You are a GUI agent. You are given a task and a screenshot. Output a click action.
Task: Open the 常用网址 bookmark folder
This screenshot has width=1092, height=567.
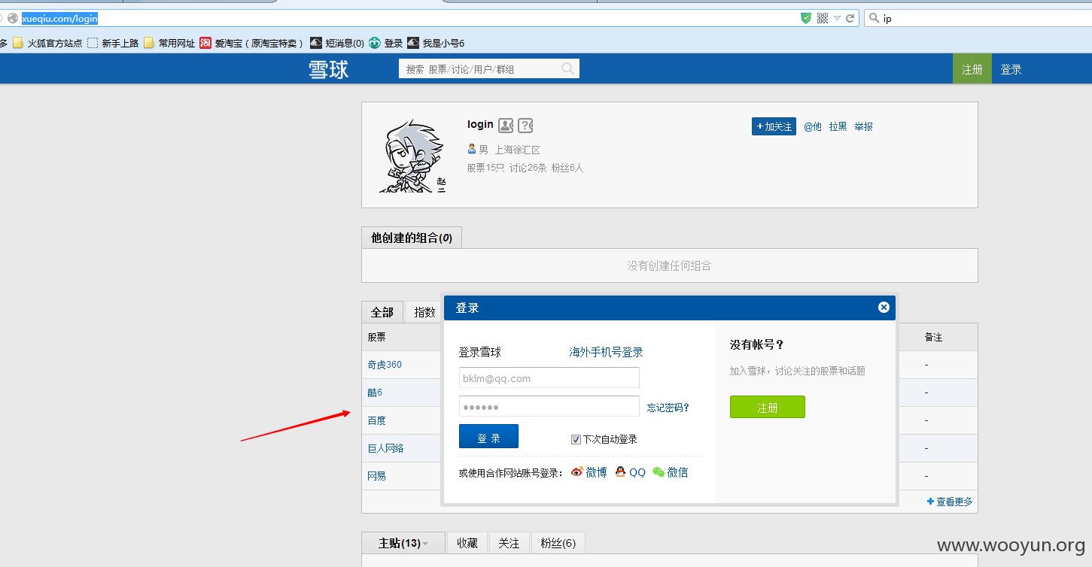pos(169,43)
